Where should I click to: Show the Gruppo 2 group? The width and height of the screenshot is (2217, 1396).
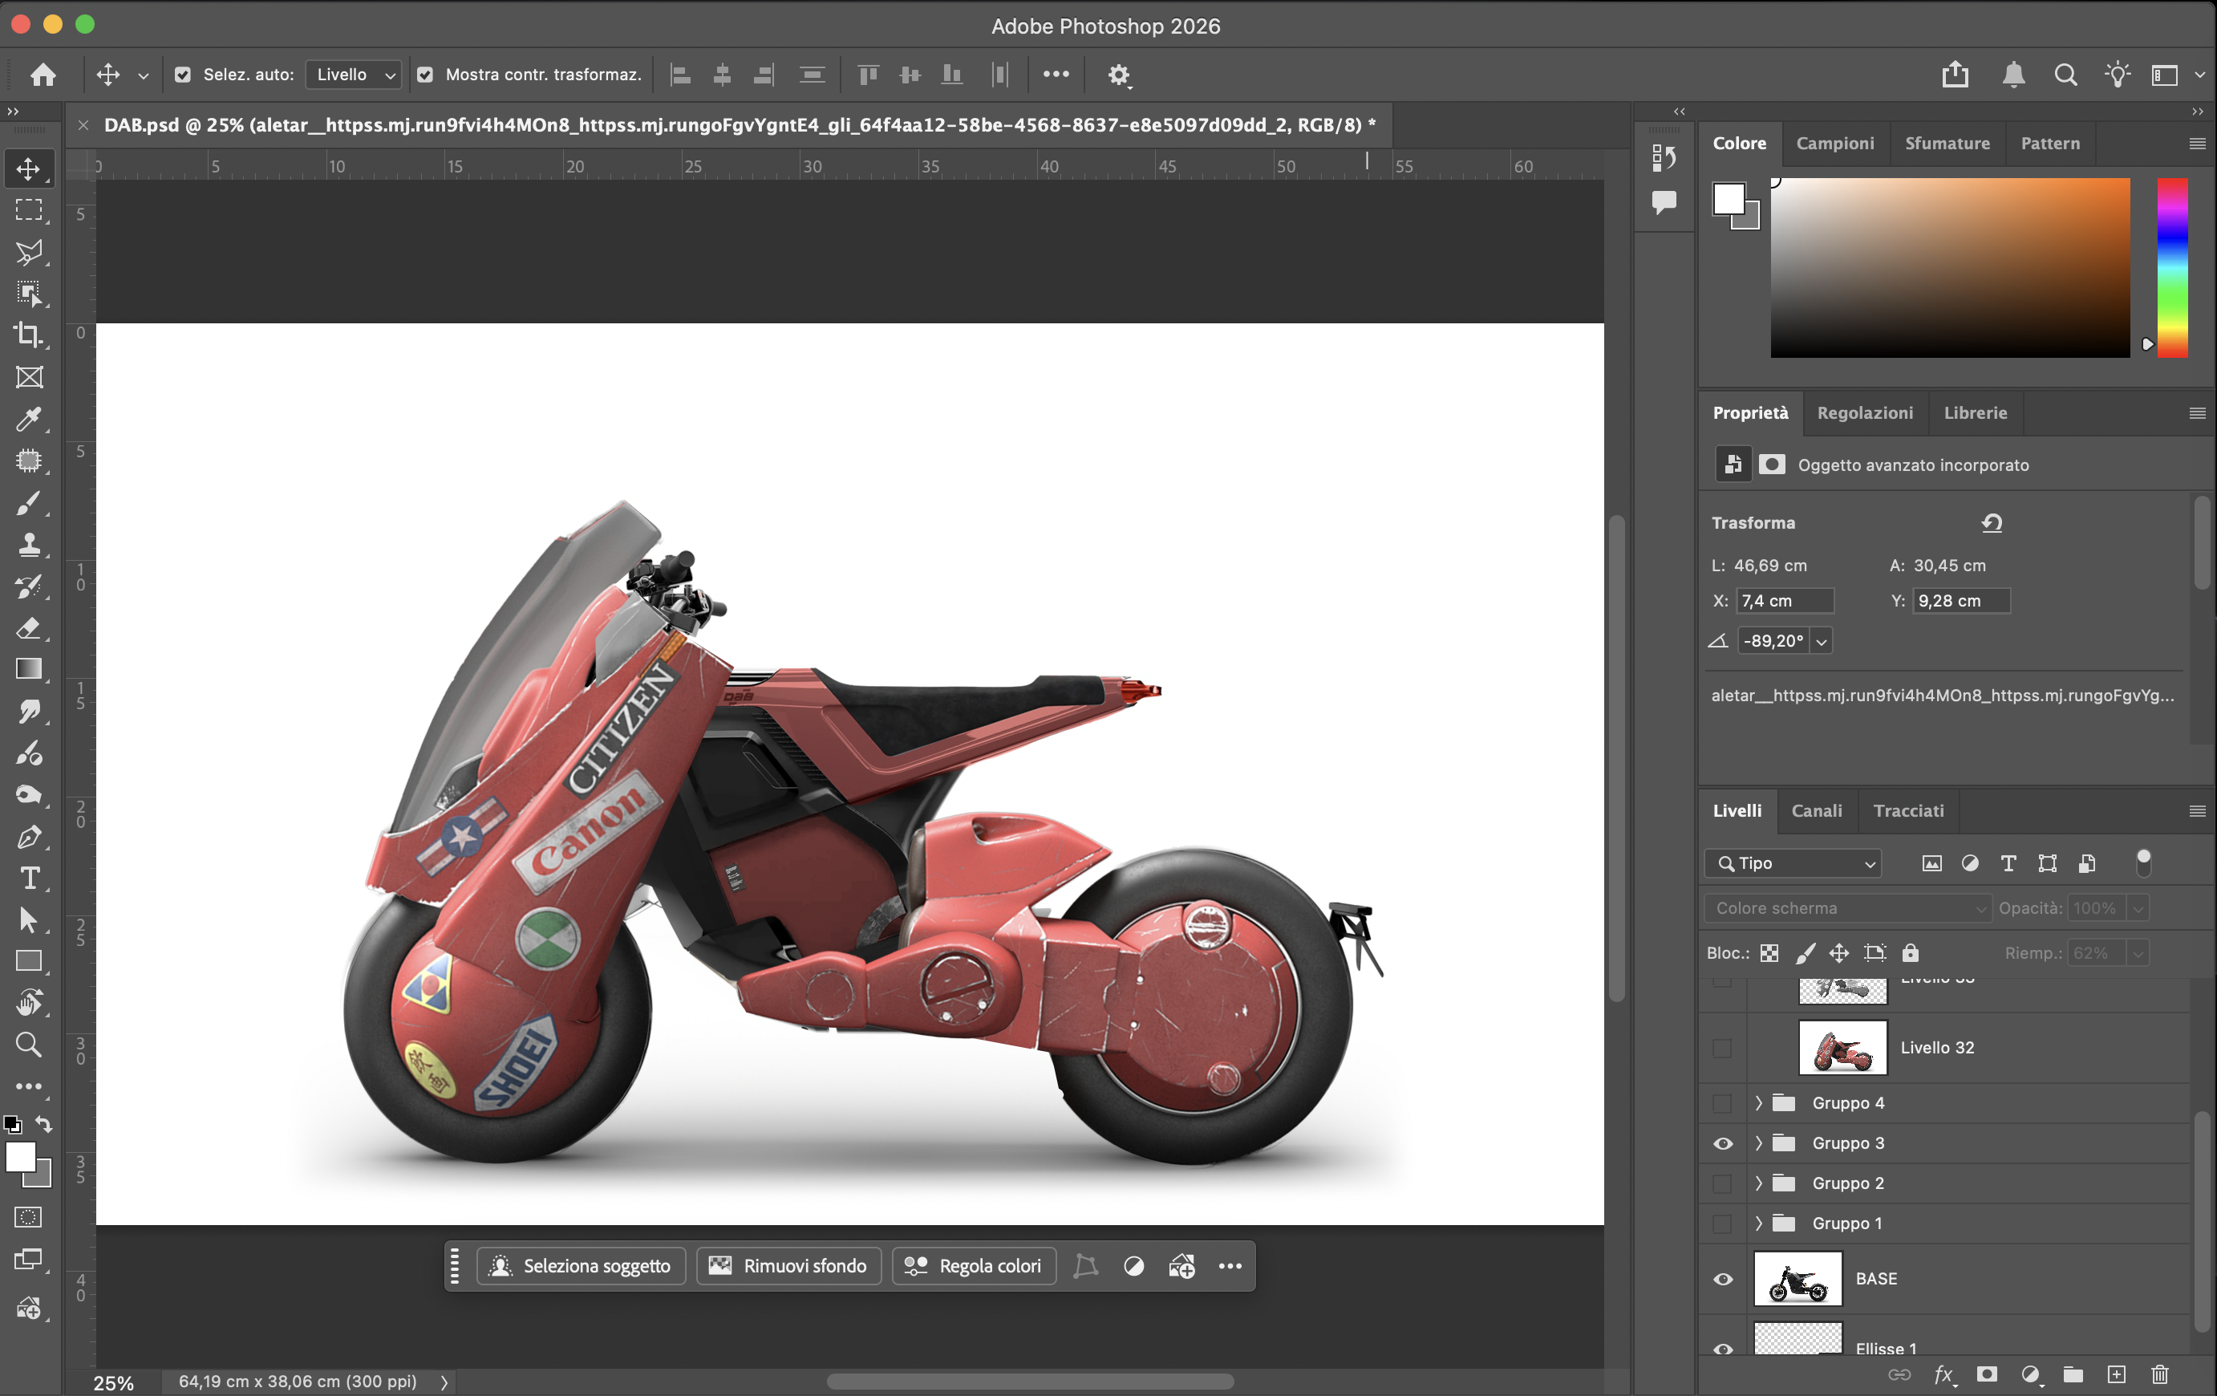(1723, 1183)
